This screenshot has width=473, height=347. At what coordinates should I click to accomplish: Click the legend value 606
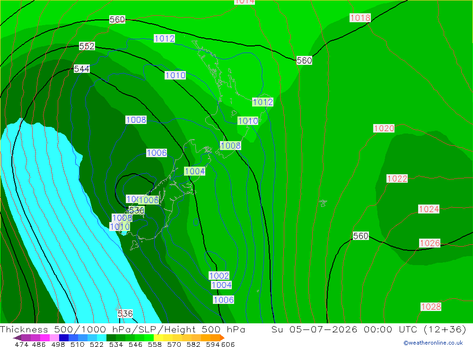pos(228,344)
